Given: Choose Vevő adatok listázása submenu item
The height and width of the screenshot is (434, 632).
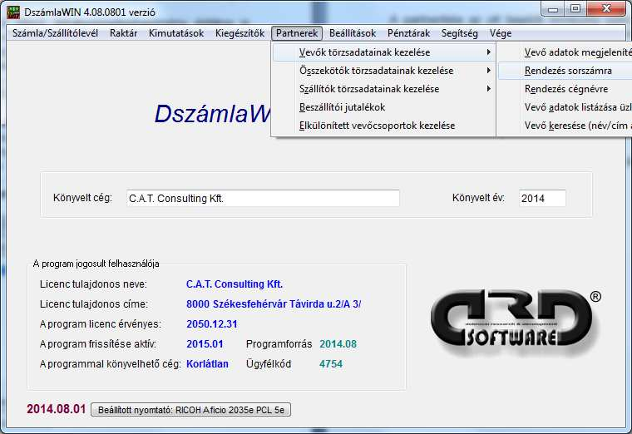Looking at the screenshot, I should (x=565, y=107).
